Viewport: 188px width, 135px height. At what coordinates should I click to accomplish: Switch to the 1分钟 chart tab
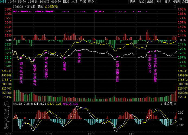(x=12, y=2)
